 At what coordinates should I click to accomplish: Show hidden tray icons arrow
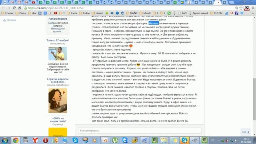218,140
